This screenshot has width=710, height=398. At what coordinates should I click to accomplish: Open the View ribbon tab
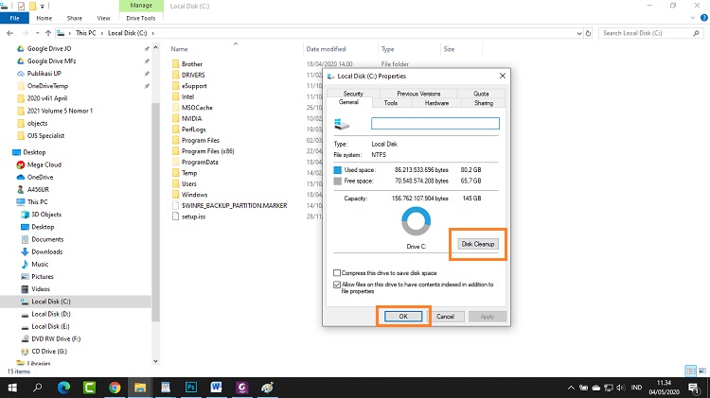(103, 18)
